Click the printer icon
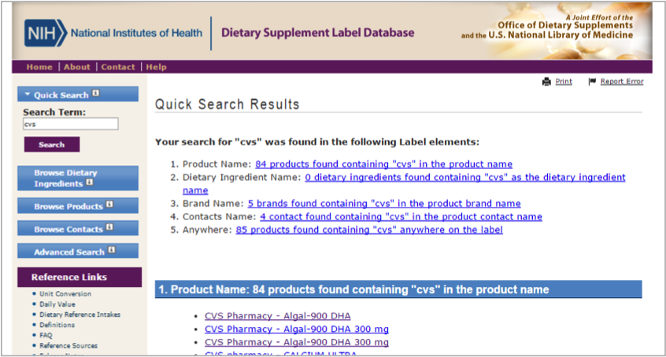The height and width of the screenshot is (357, 666). point(546,82)
